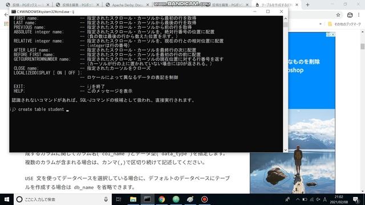Click the 'LOCALIZEDDISPLAY [ ON | OFF ]' text line

click(48, 73)
